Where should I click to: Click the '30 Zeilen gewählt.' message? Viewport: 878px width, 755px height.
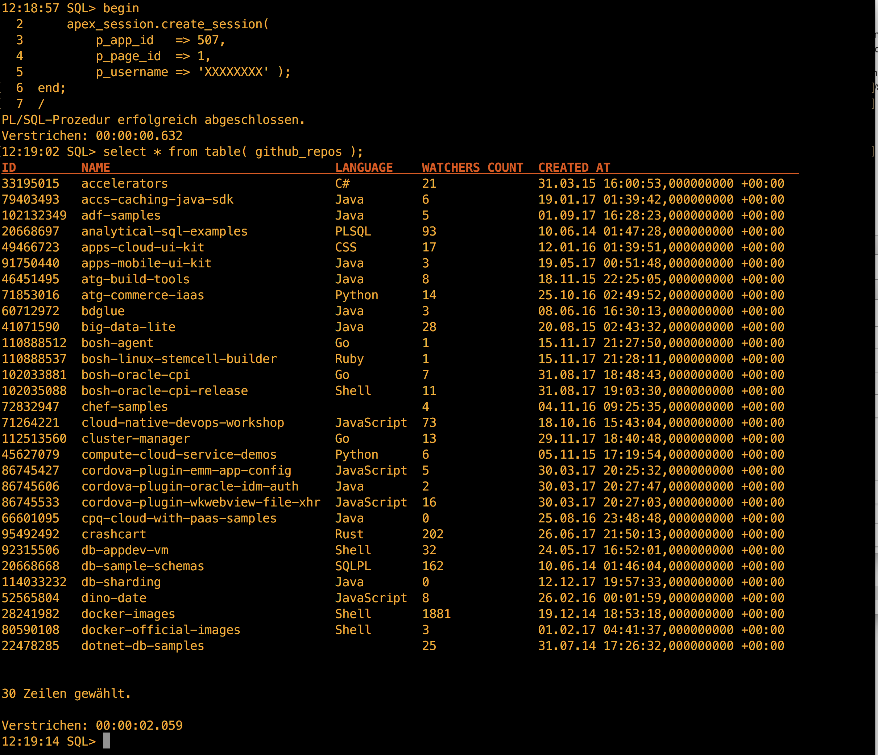(x=66, y=694)
